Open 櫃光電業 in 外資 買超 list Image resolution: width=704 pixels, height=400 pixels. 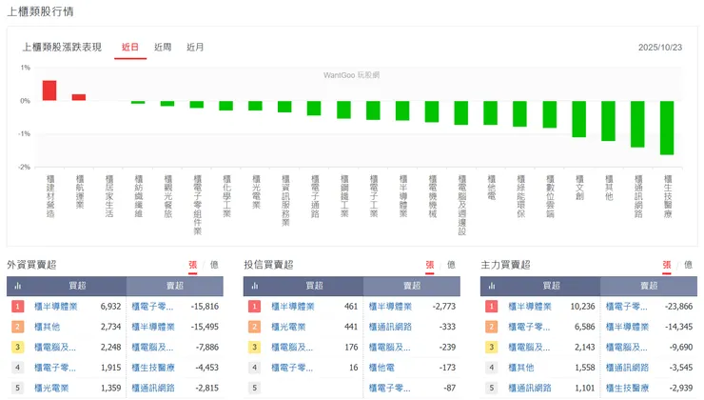tap(51, 388)
